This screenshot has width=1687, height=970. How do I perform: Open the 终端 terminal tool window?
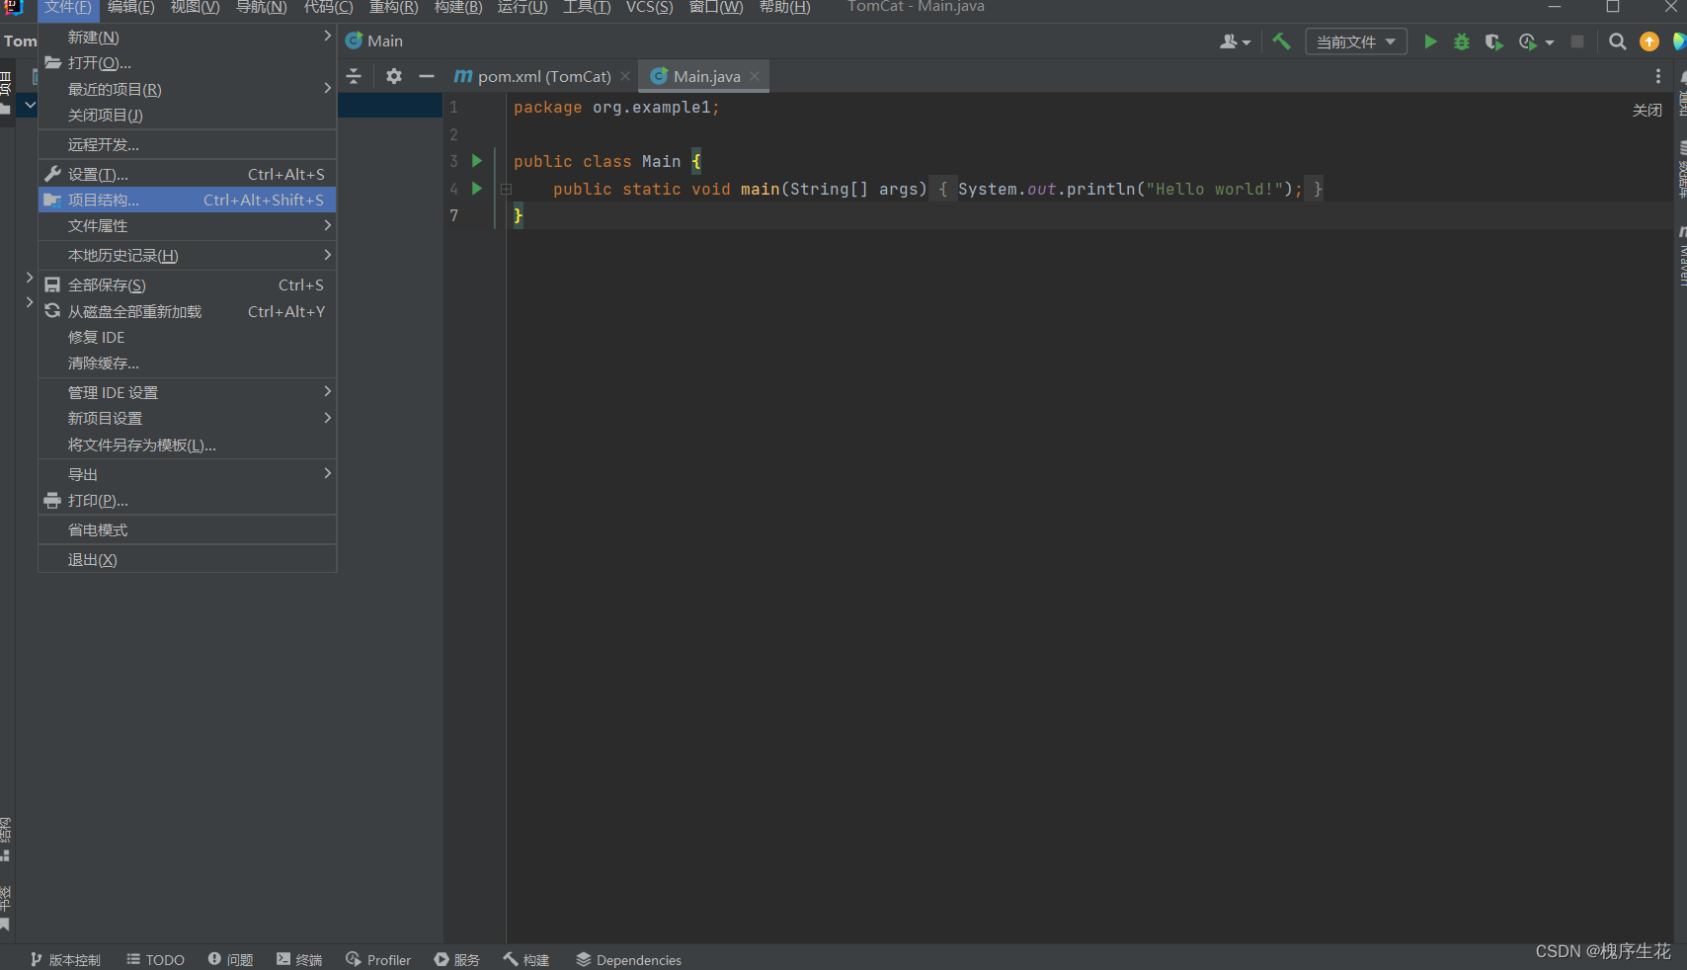300,959
